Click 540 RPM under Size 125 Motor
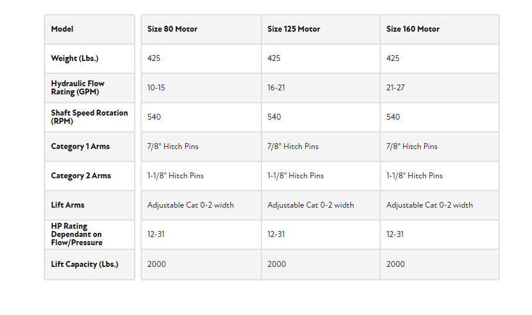Viewport: 532px width, 315px height. click(274, 117)
